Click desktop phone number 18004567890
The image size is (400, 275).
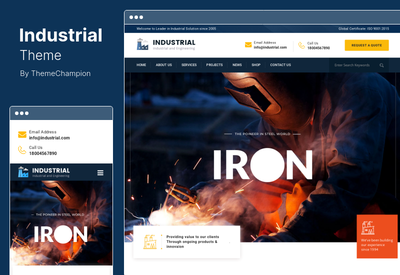(x=318, y=48)
